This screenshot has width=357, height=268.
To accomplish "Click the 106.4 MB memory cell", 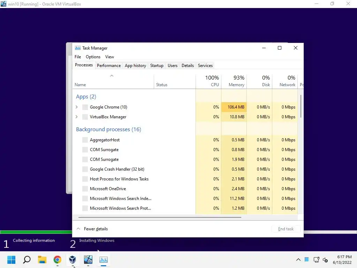I will point(234,107).
